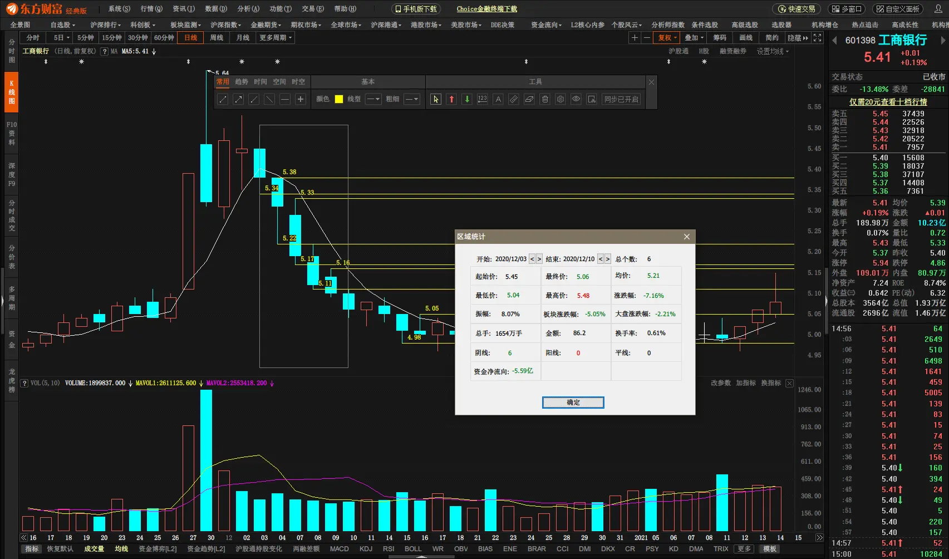Select the eraser tool

529,99
